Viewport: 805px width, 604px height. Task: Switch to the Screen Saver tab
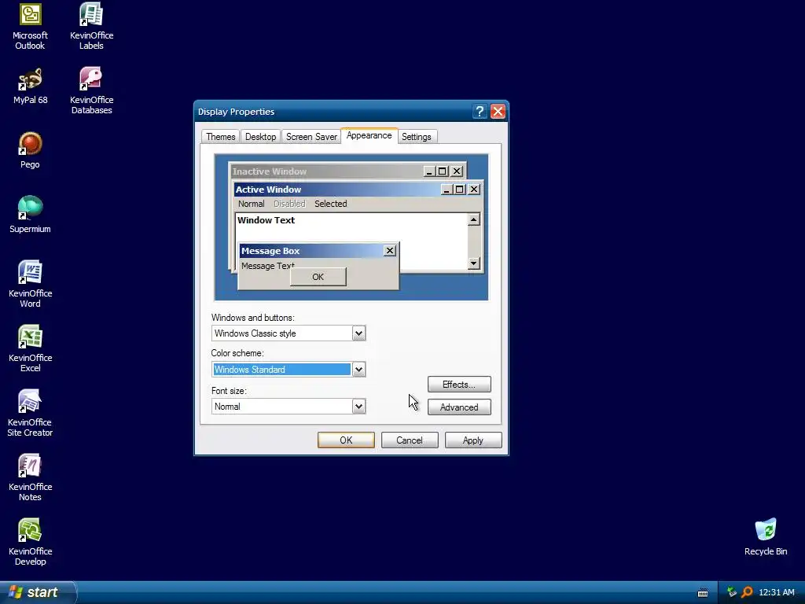[x=311, y=137]
